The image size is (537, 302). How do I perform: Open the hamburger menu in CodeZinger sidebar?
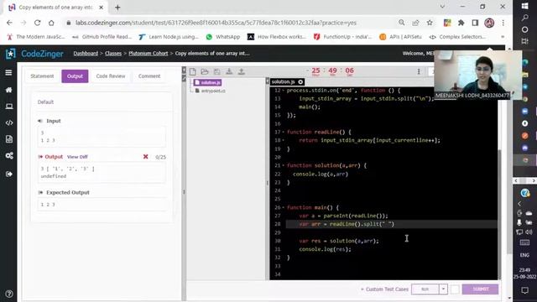[x=8, y=73]
